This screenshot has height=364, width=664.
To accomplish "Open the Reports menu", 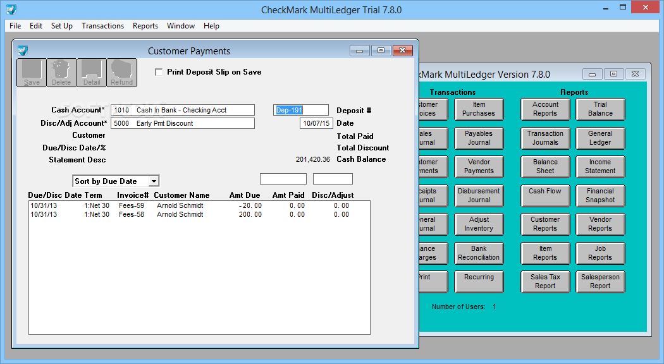I will [x=145, y=26].
